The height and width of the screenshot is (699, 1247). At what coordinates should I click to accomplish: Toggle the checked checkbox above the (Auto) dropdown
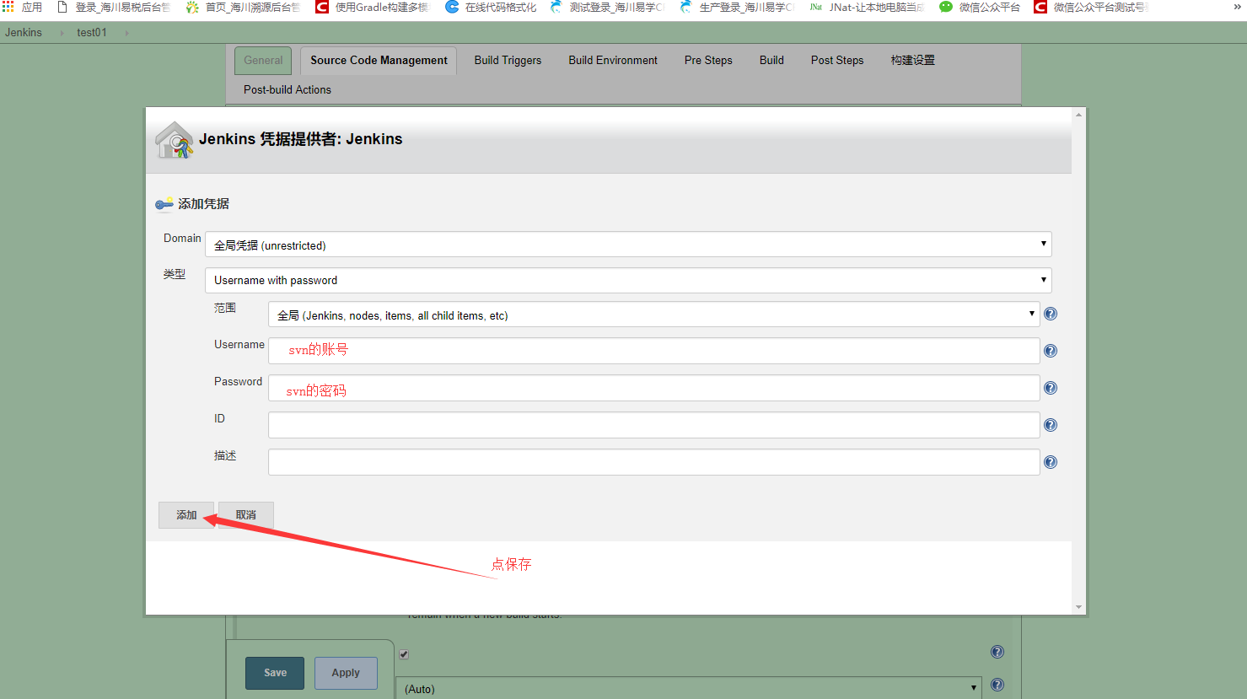(404, 654)
